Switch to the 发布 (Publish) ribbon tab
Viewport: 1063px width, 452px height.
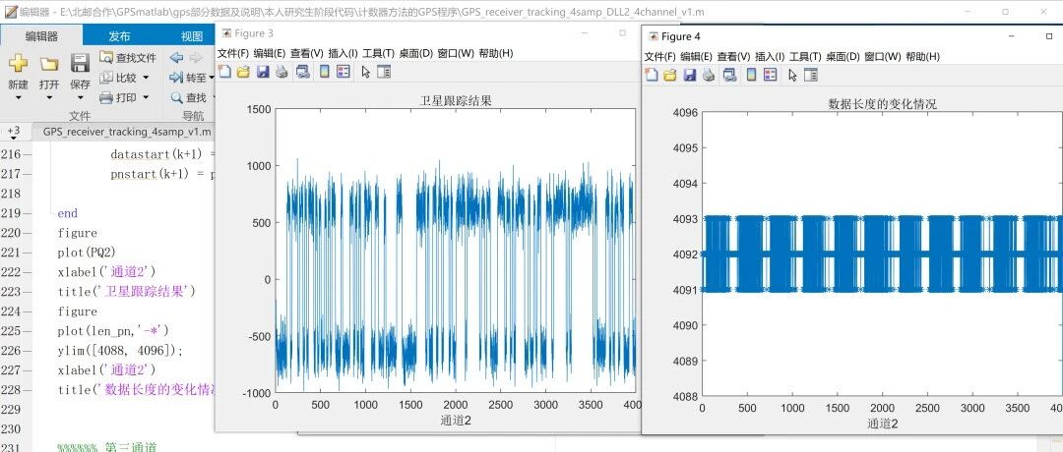(x=119, y=35)
